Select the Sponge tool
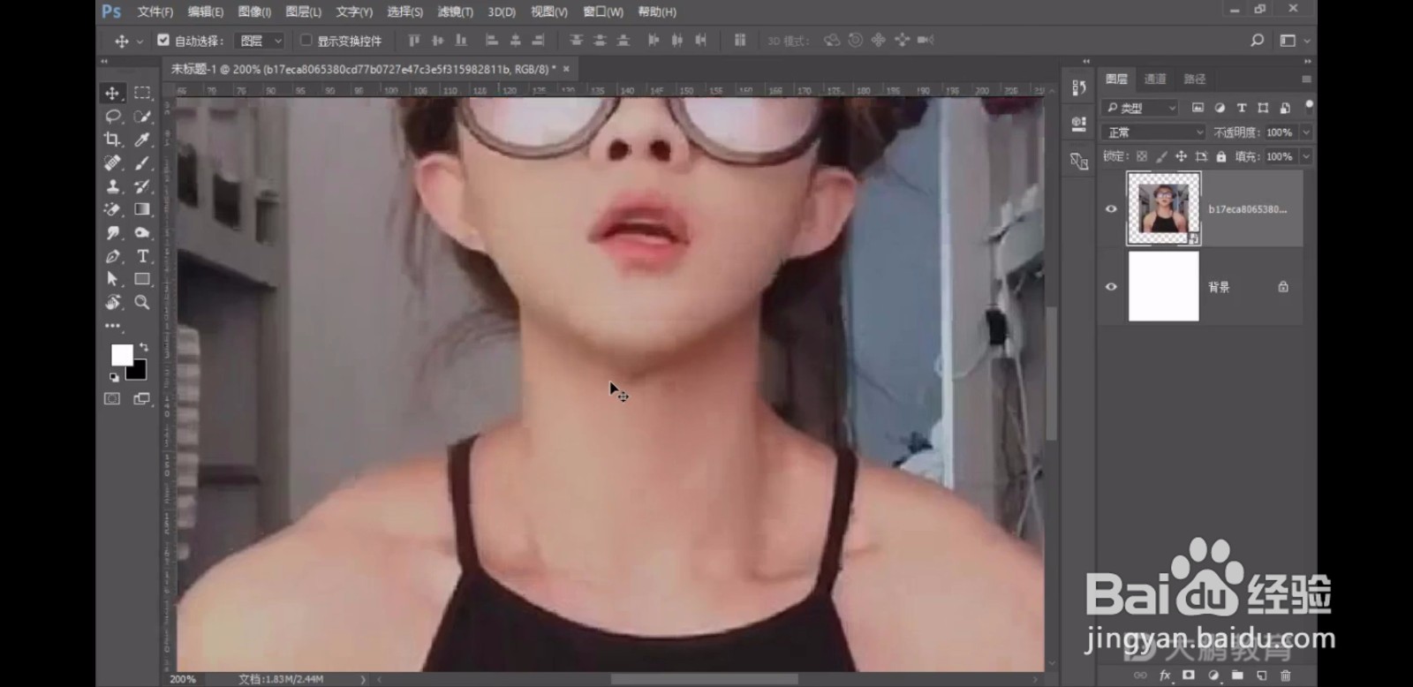Image resolution: width=1413 pixels, height=687 pixels. click(x=141, y=232)
